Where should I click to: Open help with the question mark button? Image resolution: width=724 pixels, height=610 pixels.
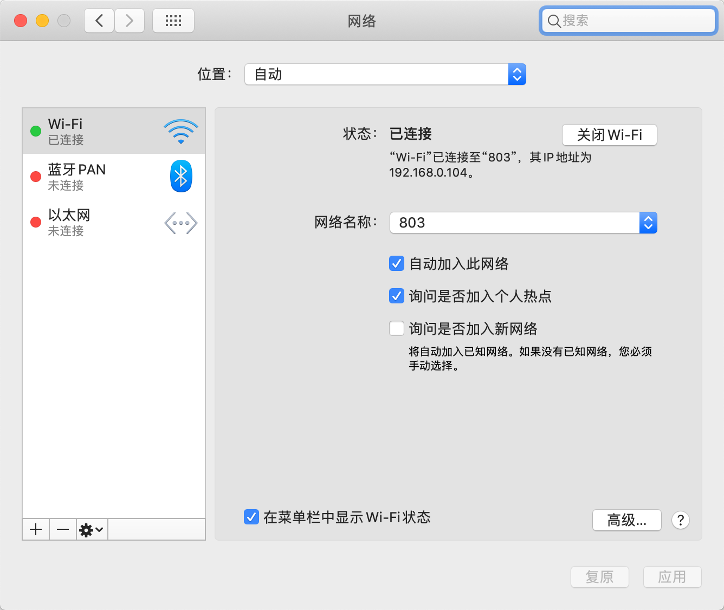click(x=681, y=520)
